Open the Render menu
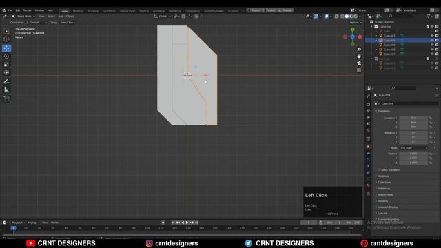This screenshot has height=248, width=441. pyautogui.click(x=28, y=10)
